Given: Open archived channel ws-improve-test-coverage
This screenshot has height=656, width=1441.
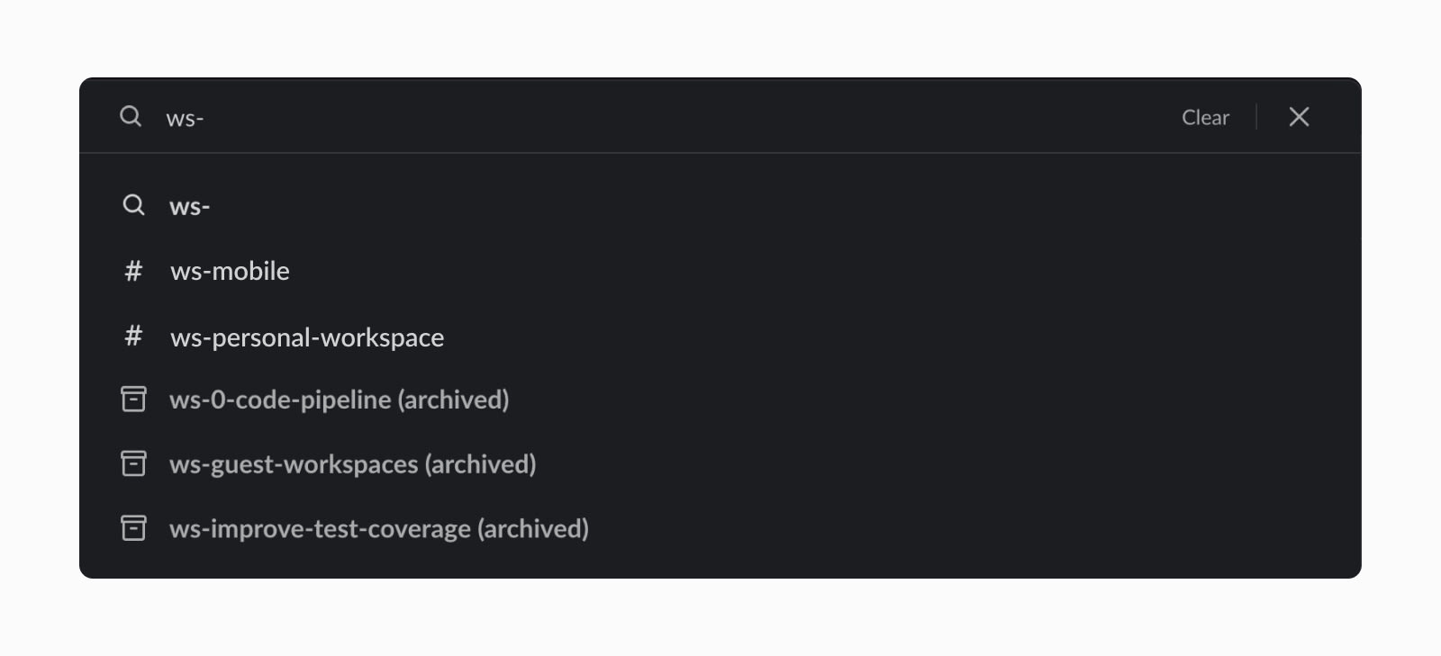Looking at the screenshot, I should click(x=720, y=528).
